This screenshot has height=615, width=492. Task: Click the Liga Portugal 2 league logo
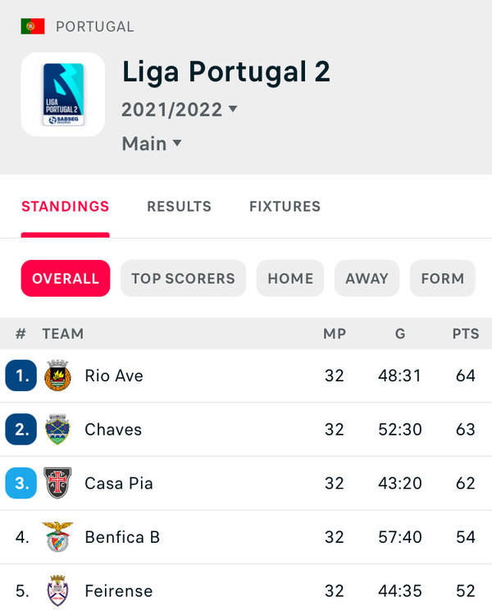tap(63, 94)
